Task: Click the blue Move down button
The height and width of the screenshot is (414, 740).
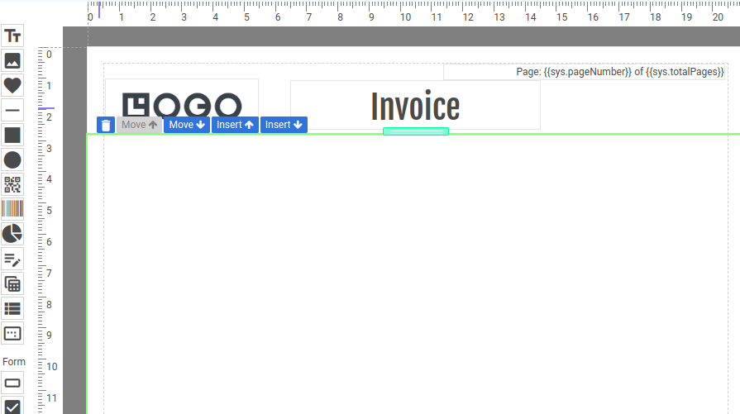Action: (x=186, y=125)
